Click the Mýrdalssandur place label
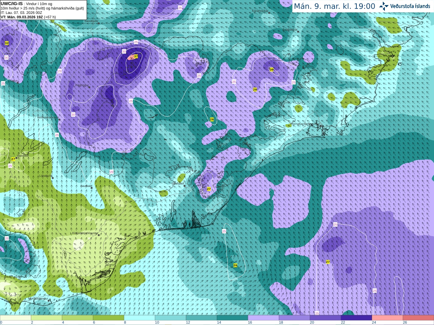The image size is (434, 325). [38, 299]
